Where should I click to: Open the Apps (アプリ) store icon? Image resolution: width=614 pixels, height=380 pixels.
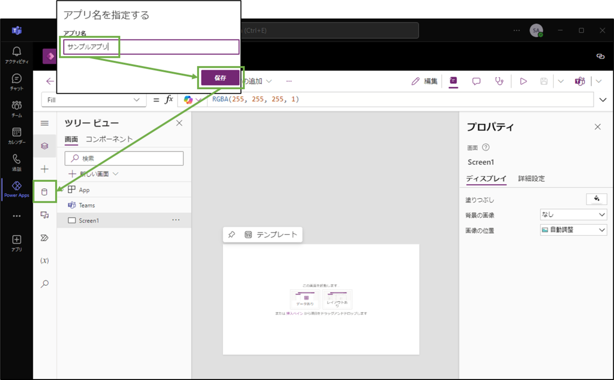[x=17, y=243]
